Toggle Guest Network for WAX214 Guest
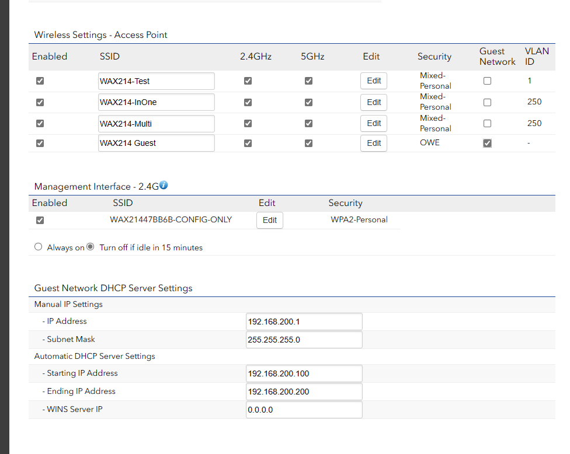Screen dimensions: 570x454 [487, 143]
